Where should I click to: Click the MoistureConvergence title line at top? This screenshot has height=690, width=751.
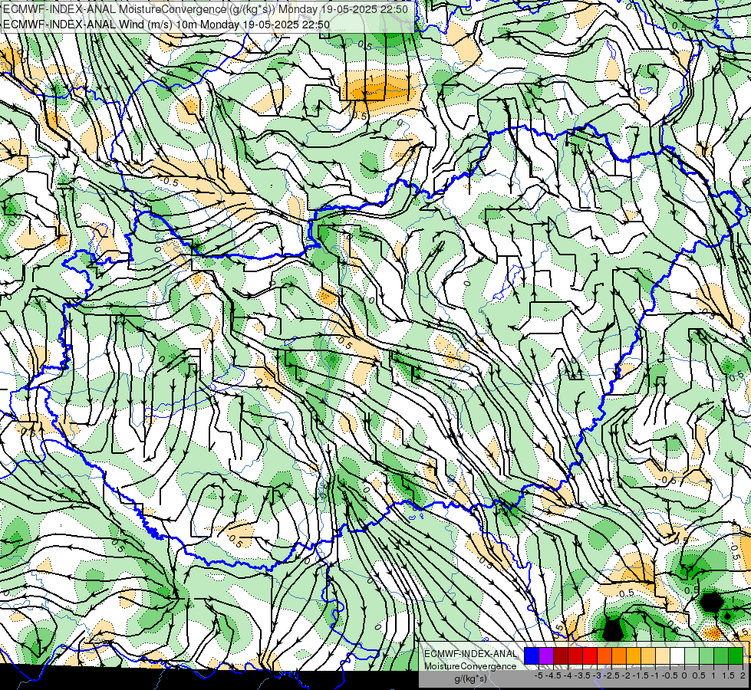point(206,9)
